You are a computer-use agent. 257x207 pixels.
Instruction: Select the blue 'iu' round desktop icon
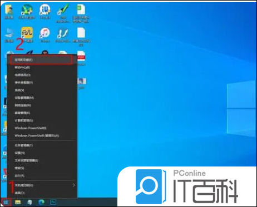coord(45,12)
